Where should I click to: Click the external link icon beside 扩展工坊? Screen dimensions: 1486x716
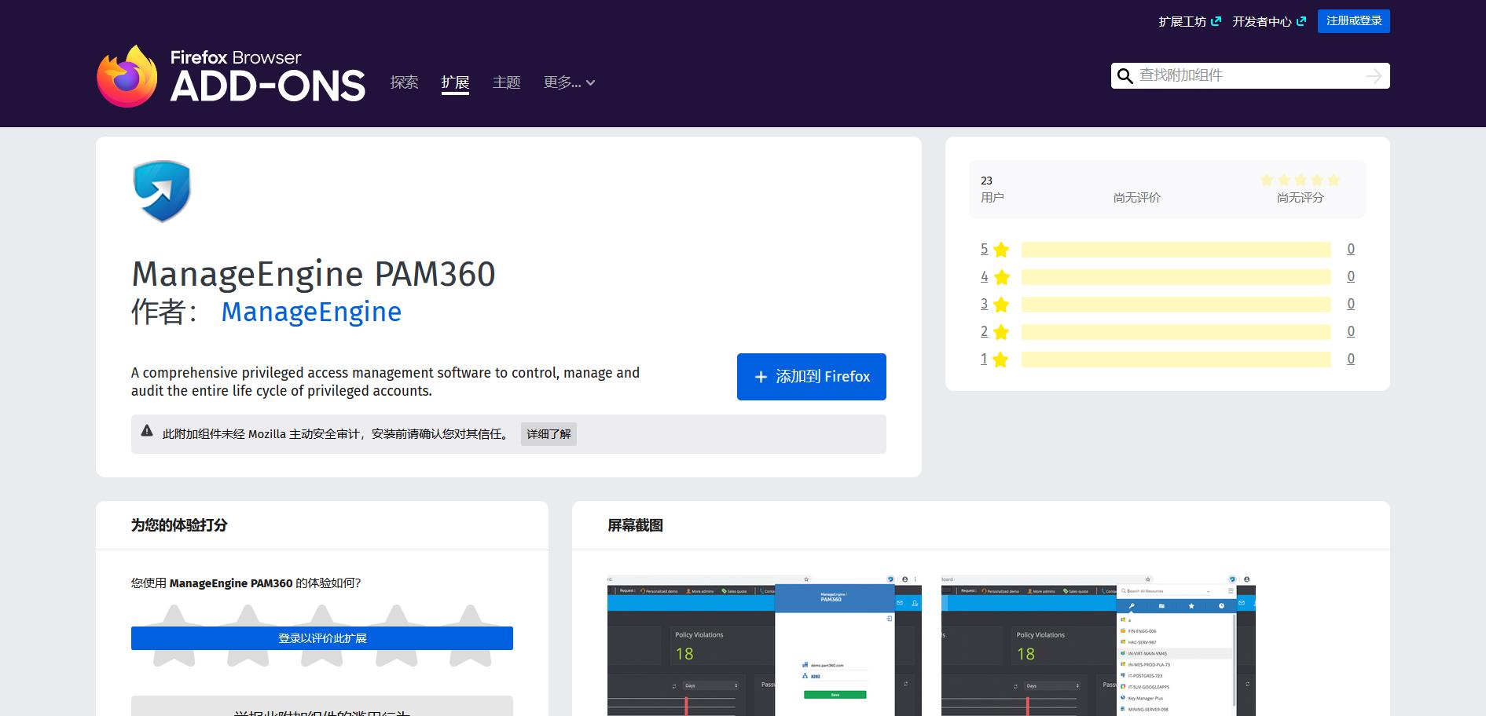click(1216, 21)
